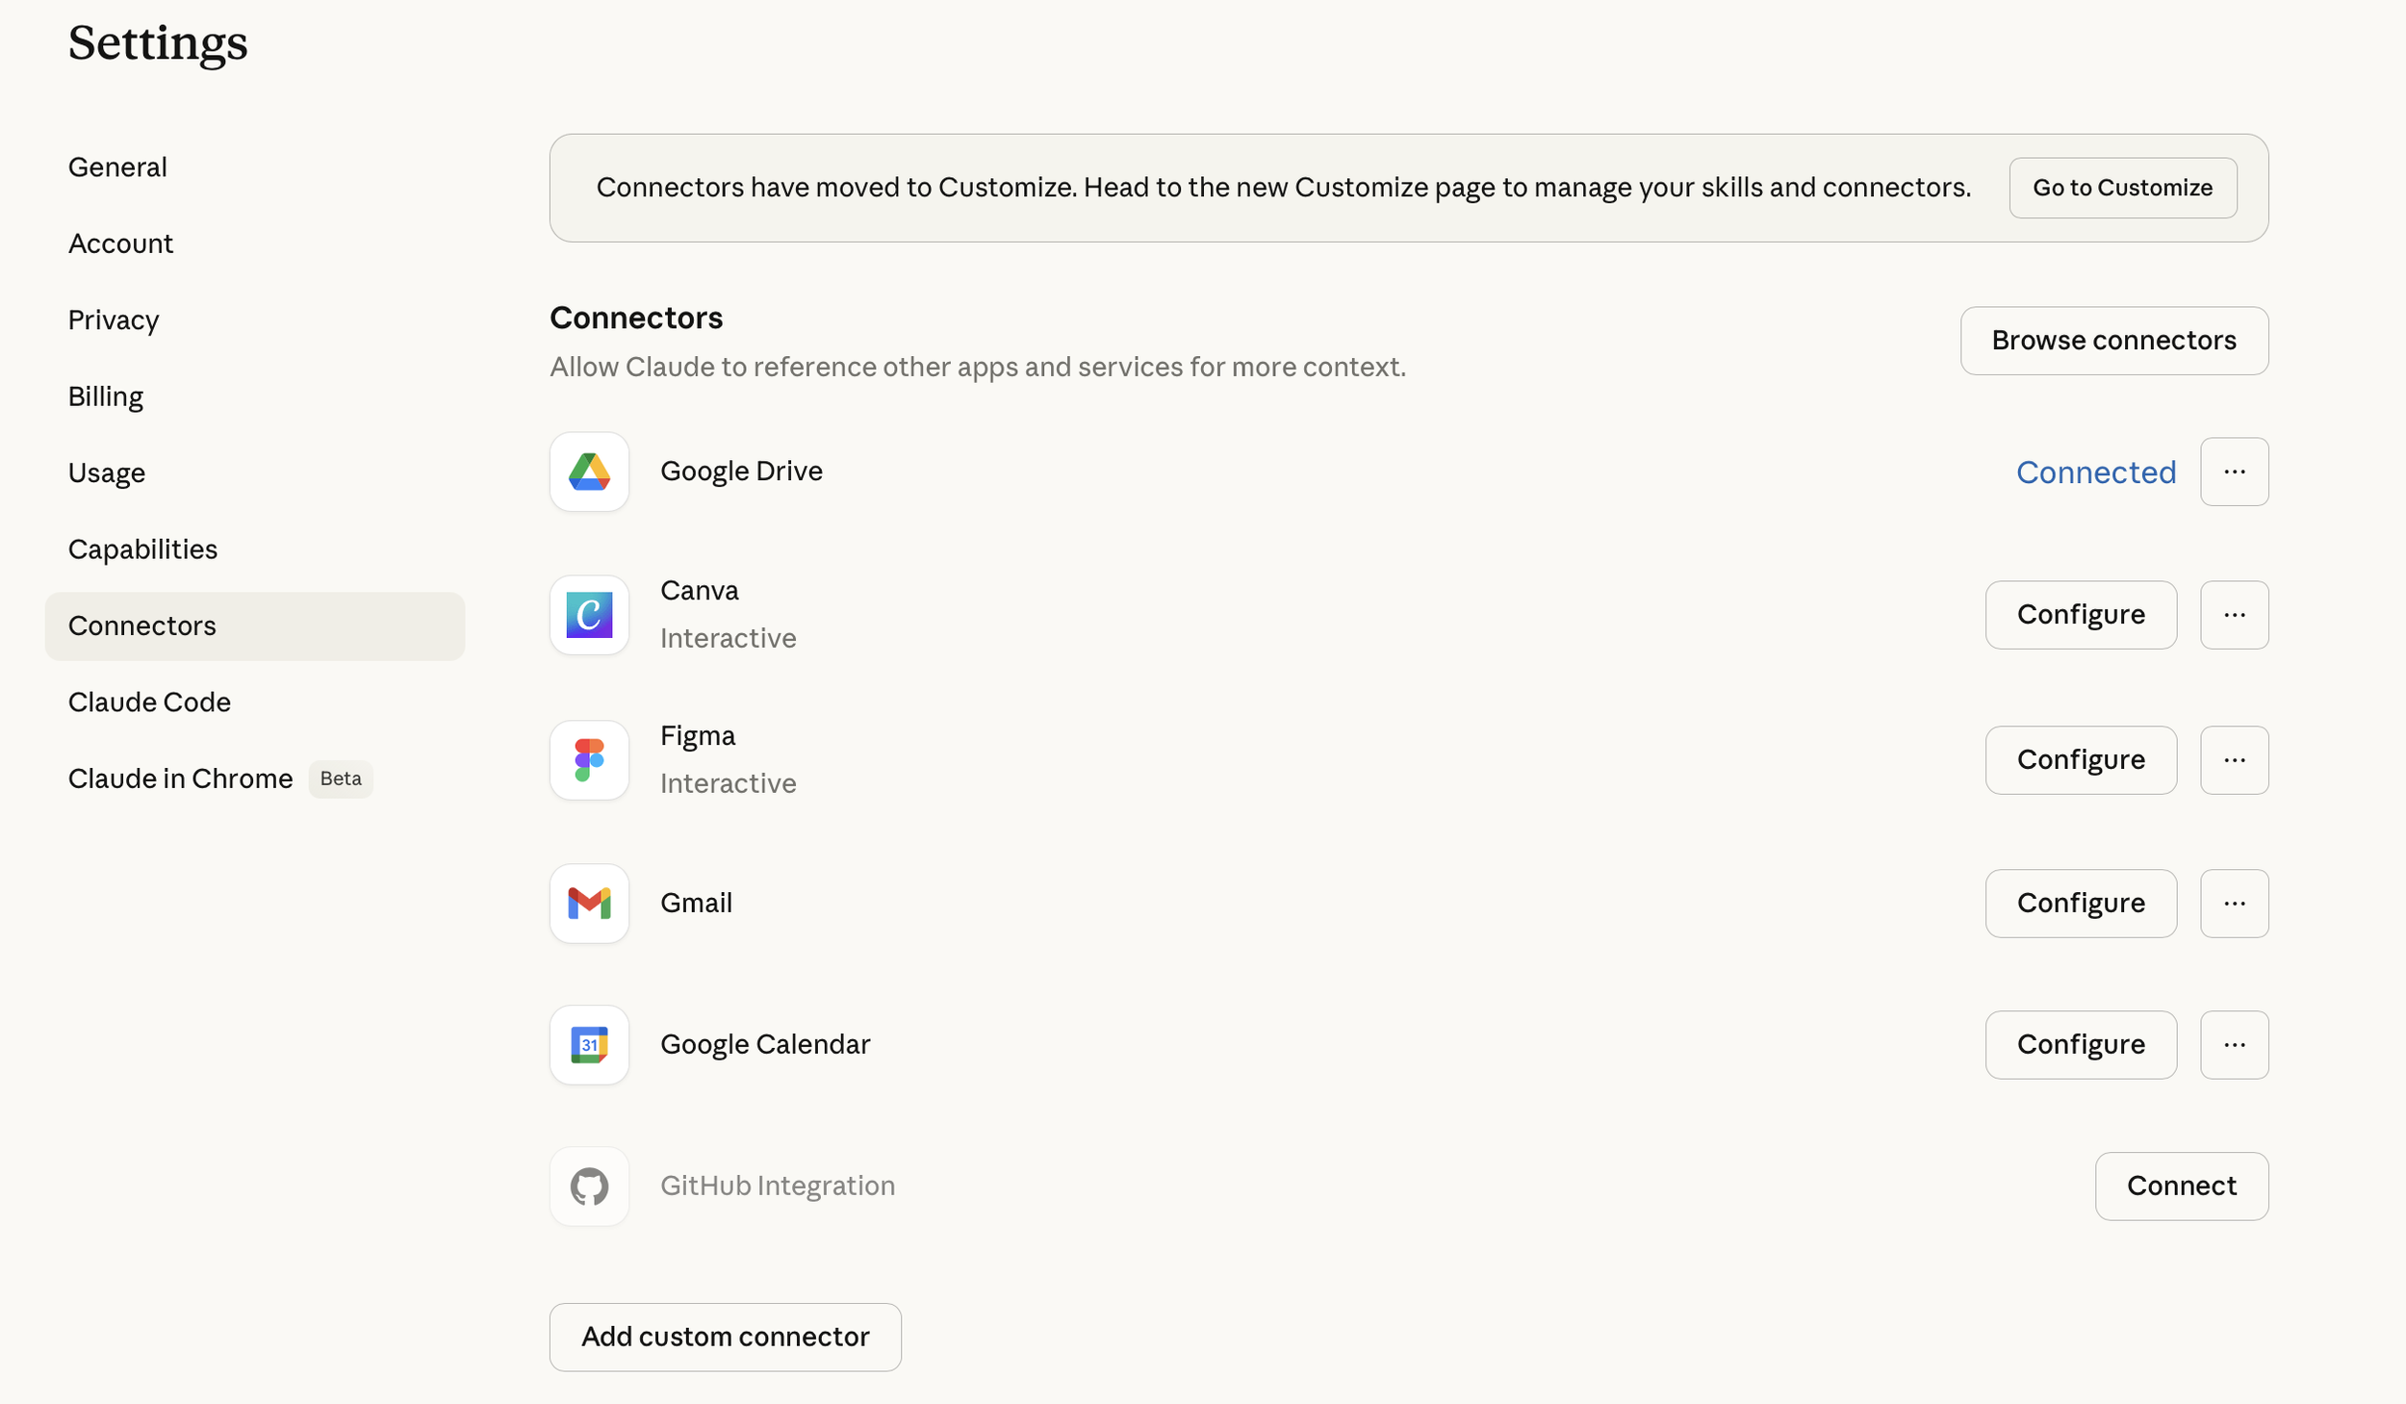This screenshot has width=2406, height=1404.
Task: Connect the GitHub Integration
Action: (x=2181, y=1186)
